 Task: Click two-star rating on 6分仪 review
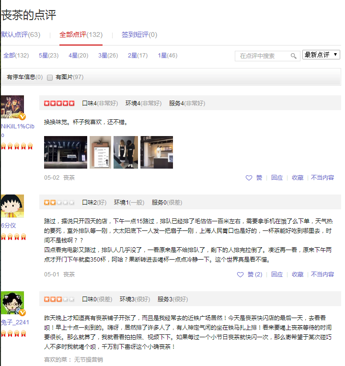coord(59,202)
